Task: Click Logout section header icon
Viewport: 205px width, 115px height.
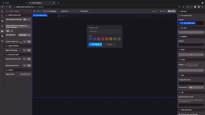Action: pos(6,70)
